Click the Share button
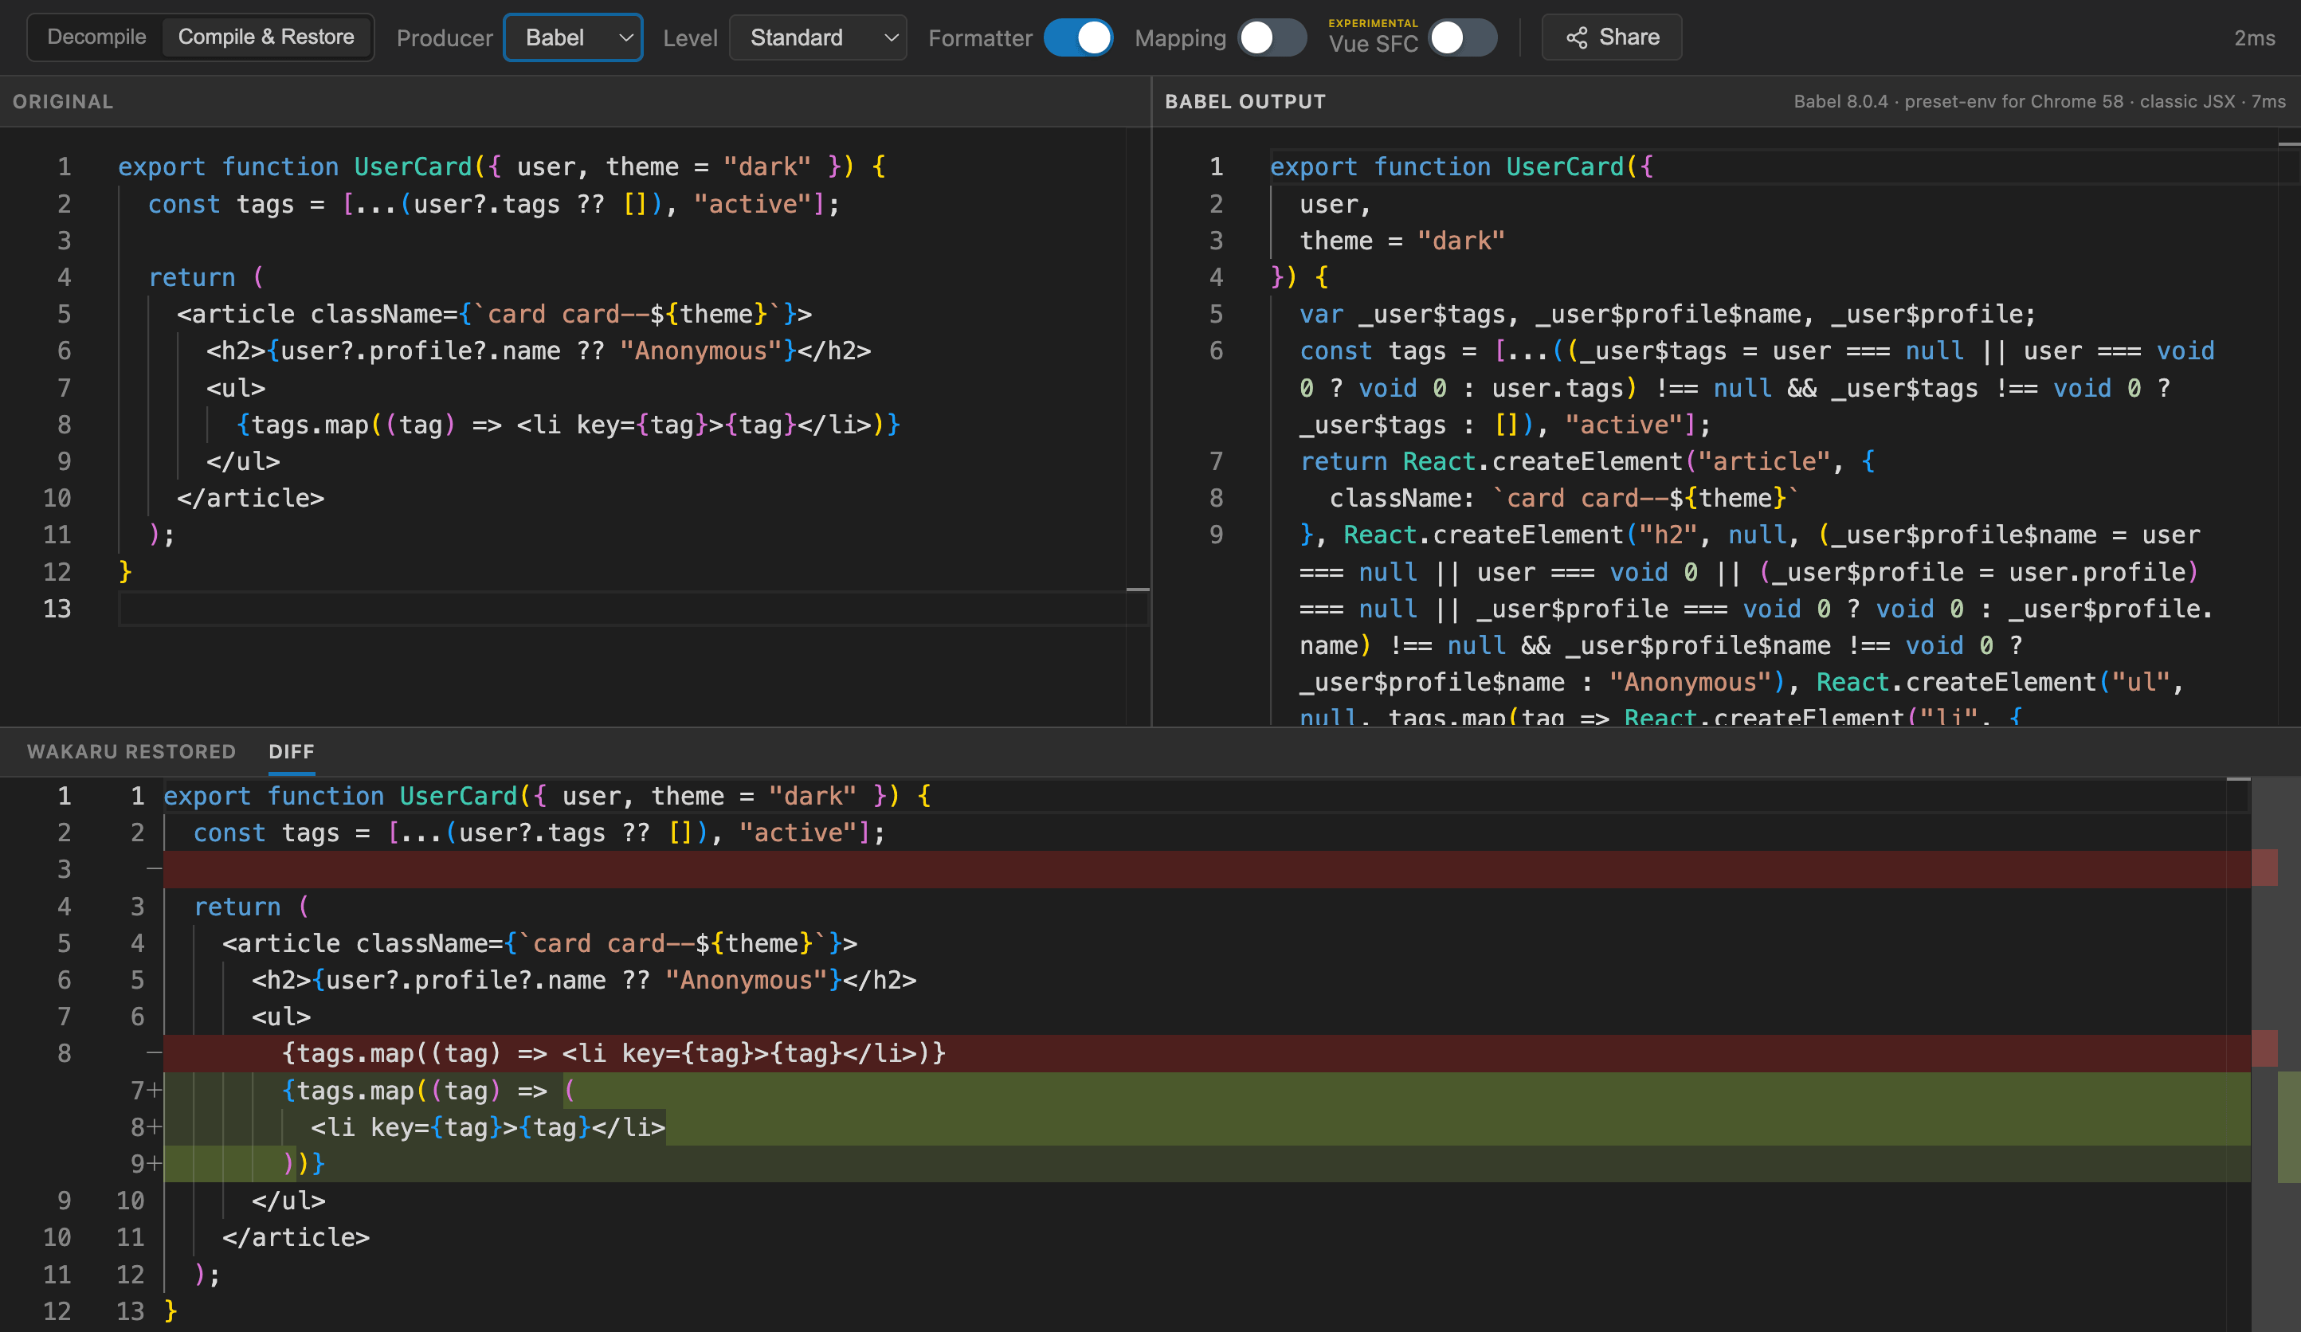This screenshot has width=2301, height=1332. tap(1612, 37)
